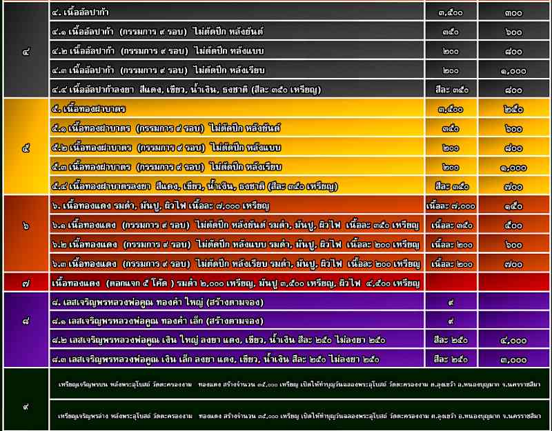Select the 'เนื้อละ ๗,๐๐๐' quantity cell
This screenshot has height=431, width=552.
451,206
